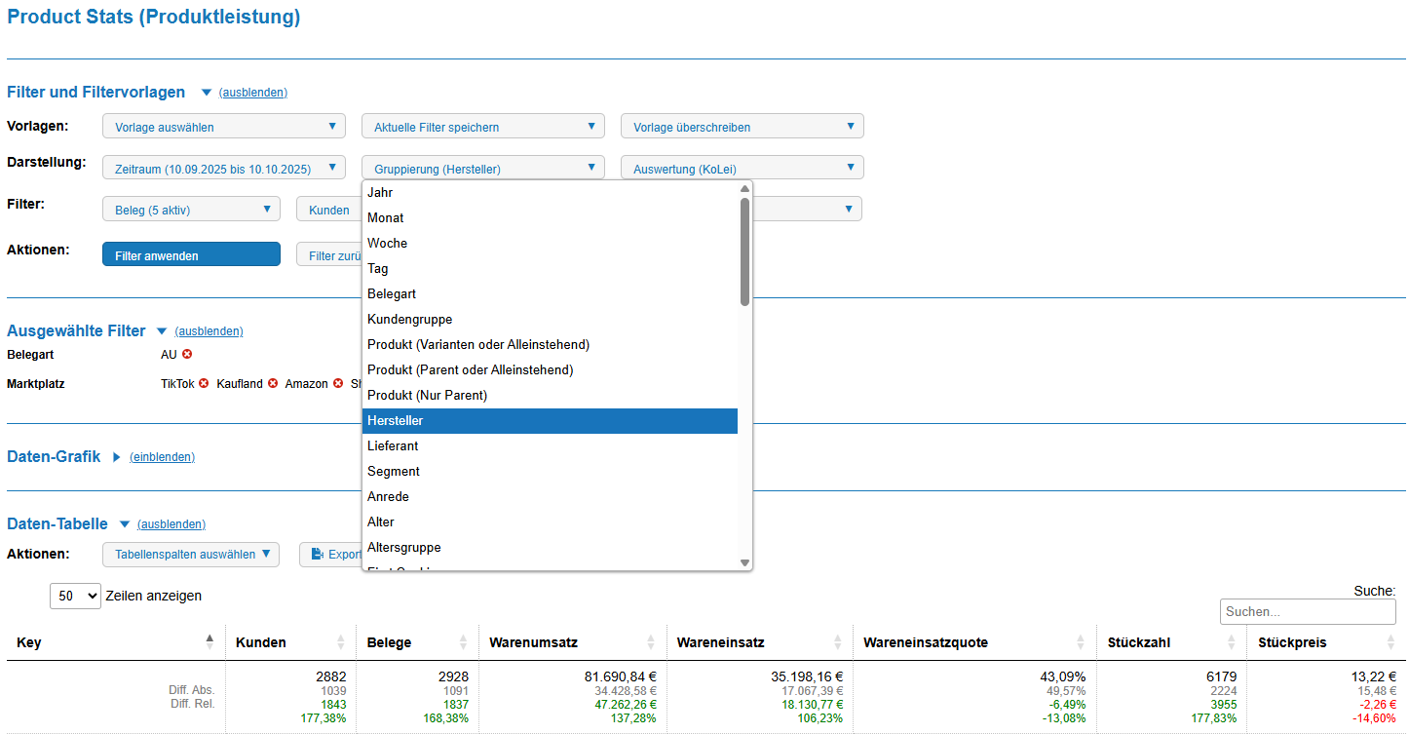Choose Lieferant from the grouping list
This screenshot has width=1409, height=734.
[393, 445]
